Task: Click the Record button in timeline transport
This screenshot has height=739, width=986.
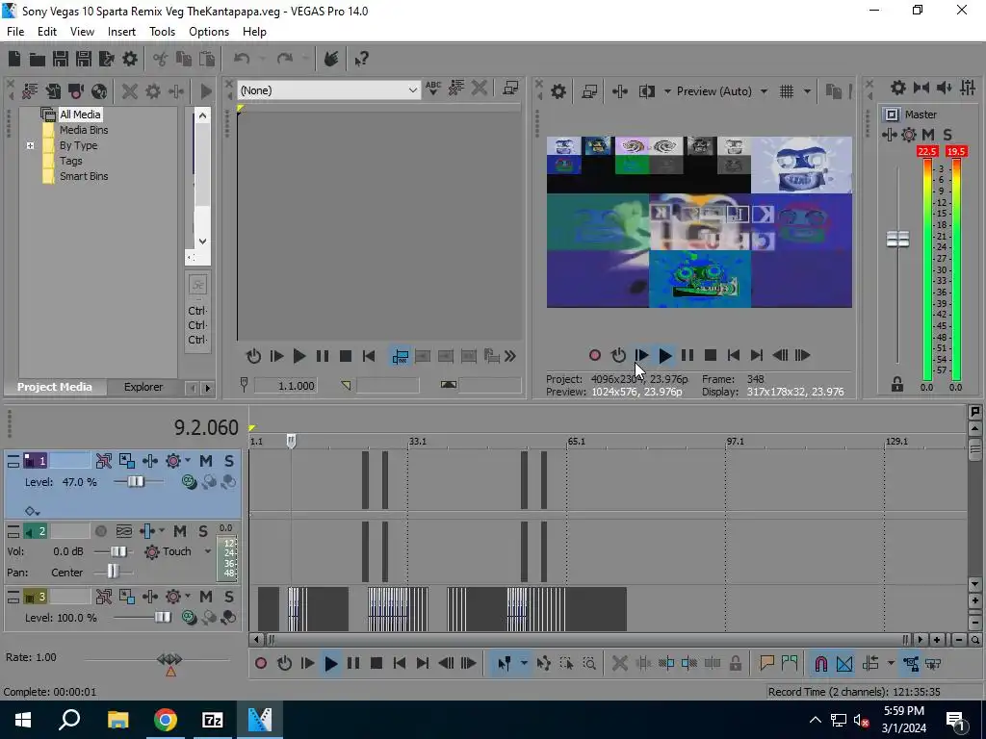Action: point(261,664)
